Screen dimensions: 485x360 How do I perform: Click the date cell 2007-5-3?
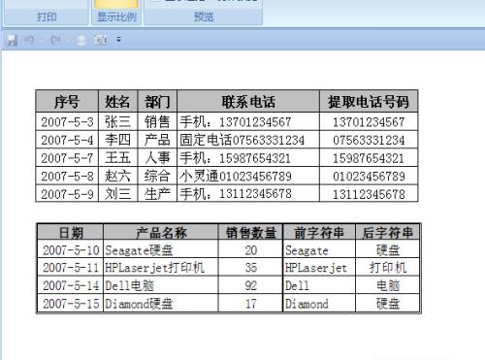tap(67, 121)
